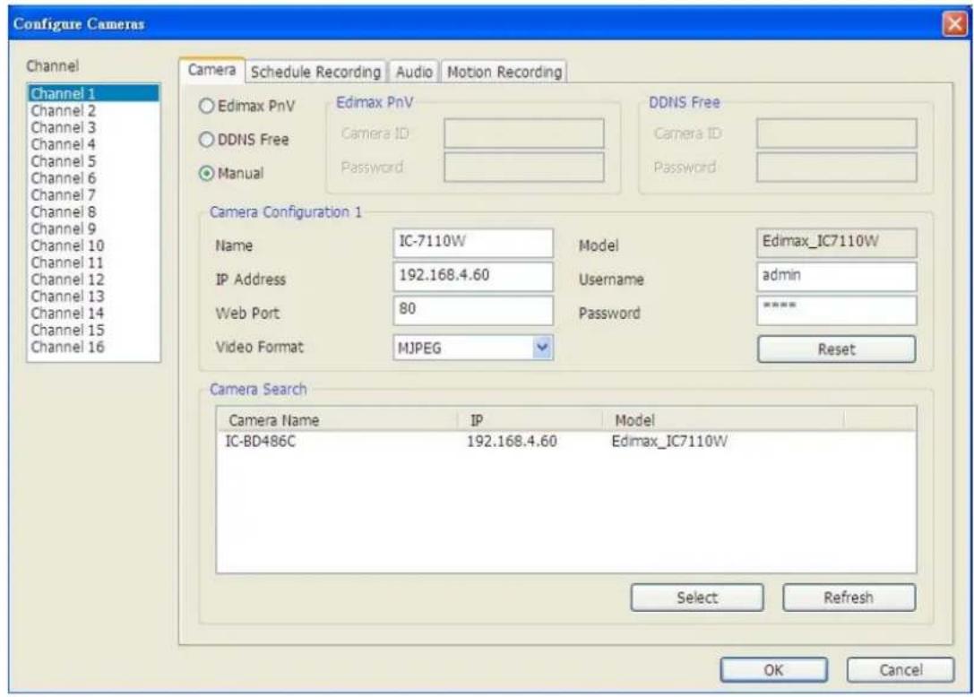Click the Model column header in Camera Search
This screenshot has height=697, width=974.
tap(723, 420)
